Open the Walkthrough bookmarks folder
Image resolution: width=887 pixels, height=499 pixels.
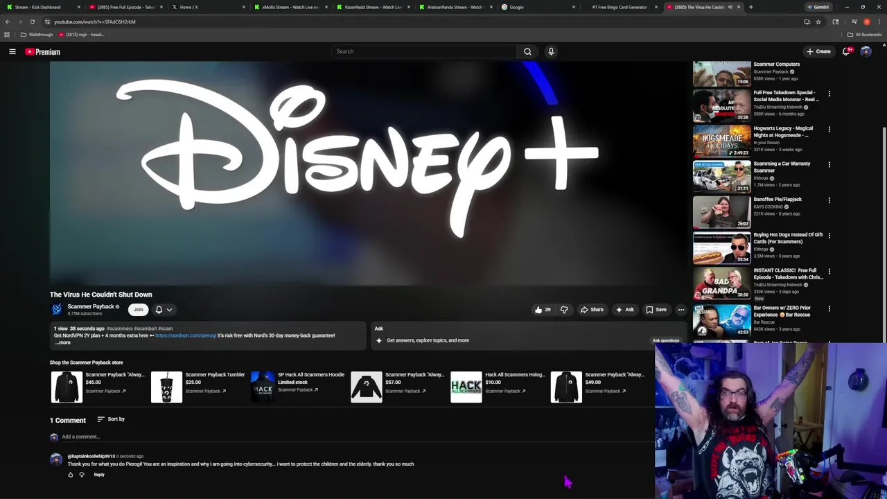37,35
